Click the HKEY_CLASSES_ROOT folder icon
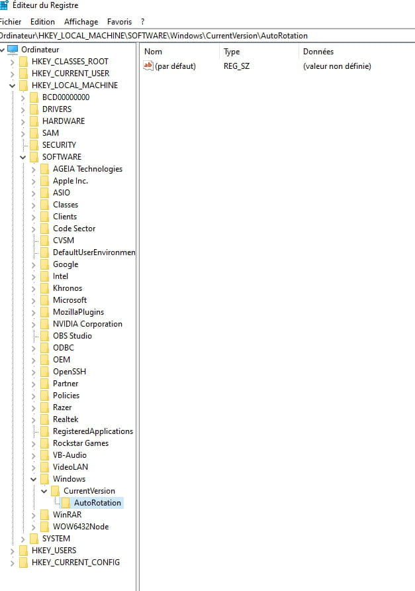This screenshot has width=415, height=591. click(x=24, y=62)
